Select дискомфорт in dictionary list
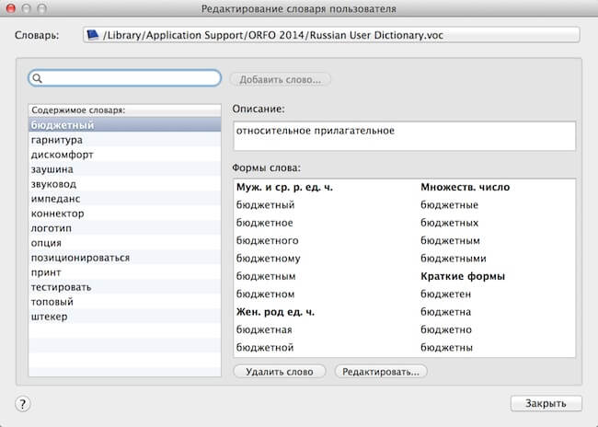Image resolution: width=598 pixels, height=427 pixels. tap(125, 155)
